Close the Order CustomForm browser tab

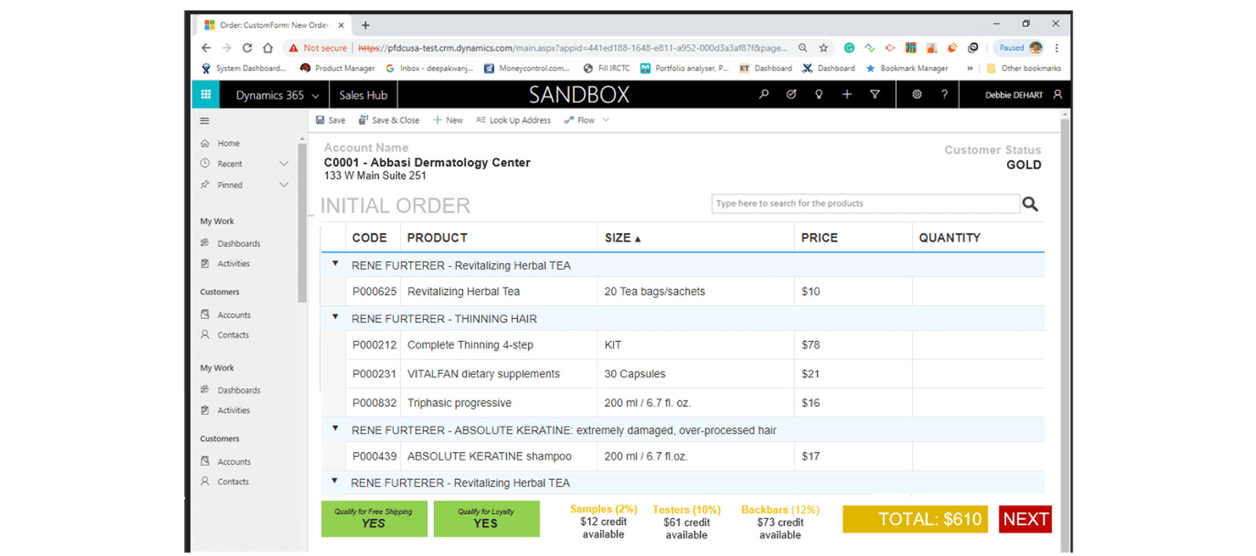(341, 25)
